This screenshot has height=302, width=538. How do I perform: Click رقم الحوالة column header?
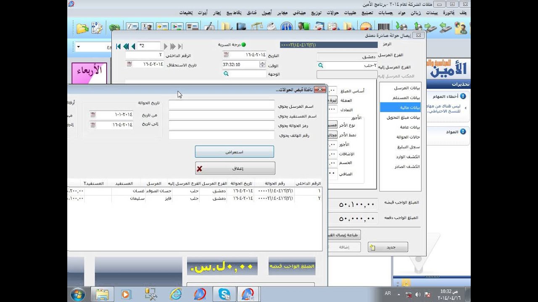pyautogui.click(x=274, y=183)
